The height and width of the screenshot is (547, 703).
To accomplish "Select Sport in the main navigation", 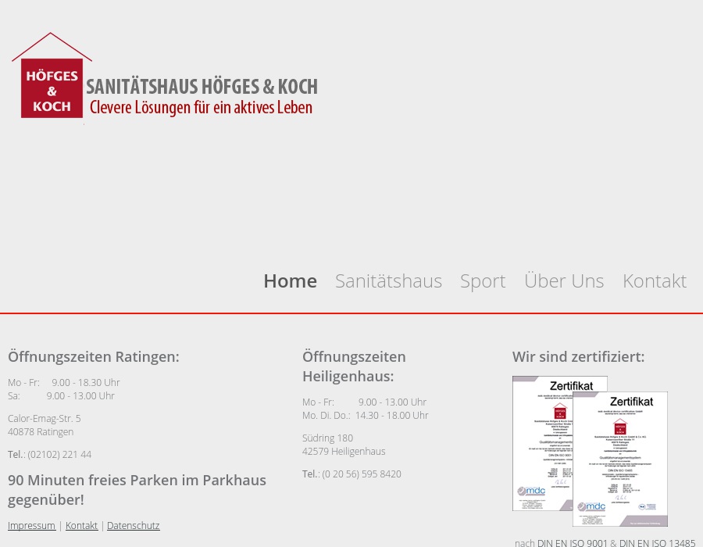I will pyautogui.click(x=482, y=281).
